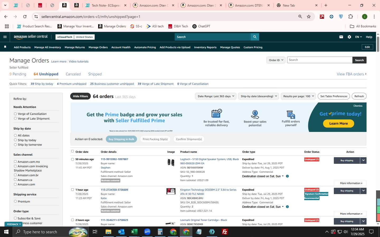
Task: Open File Explorer from the taskbar
Action: tap(108, 232)
